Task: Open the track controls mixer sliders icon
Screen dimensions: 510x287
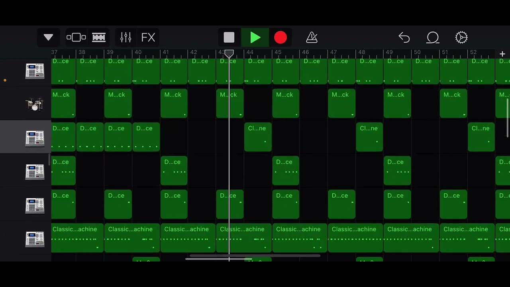Action: click(x=126, y=37)
